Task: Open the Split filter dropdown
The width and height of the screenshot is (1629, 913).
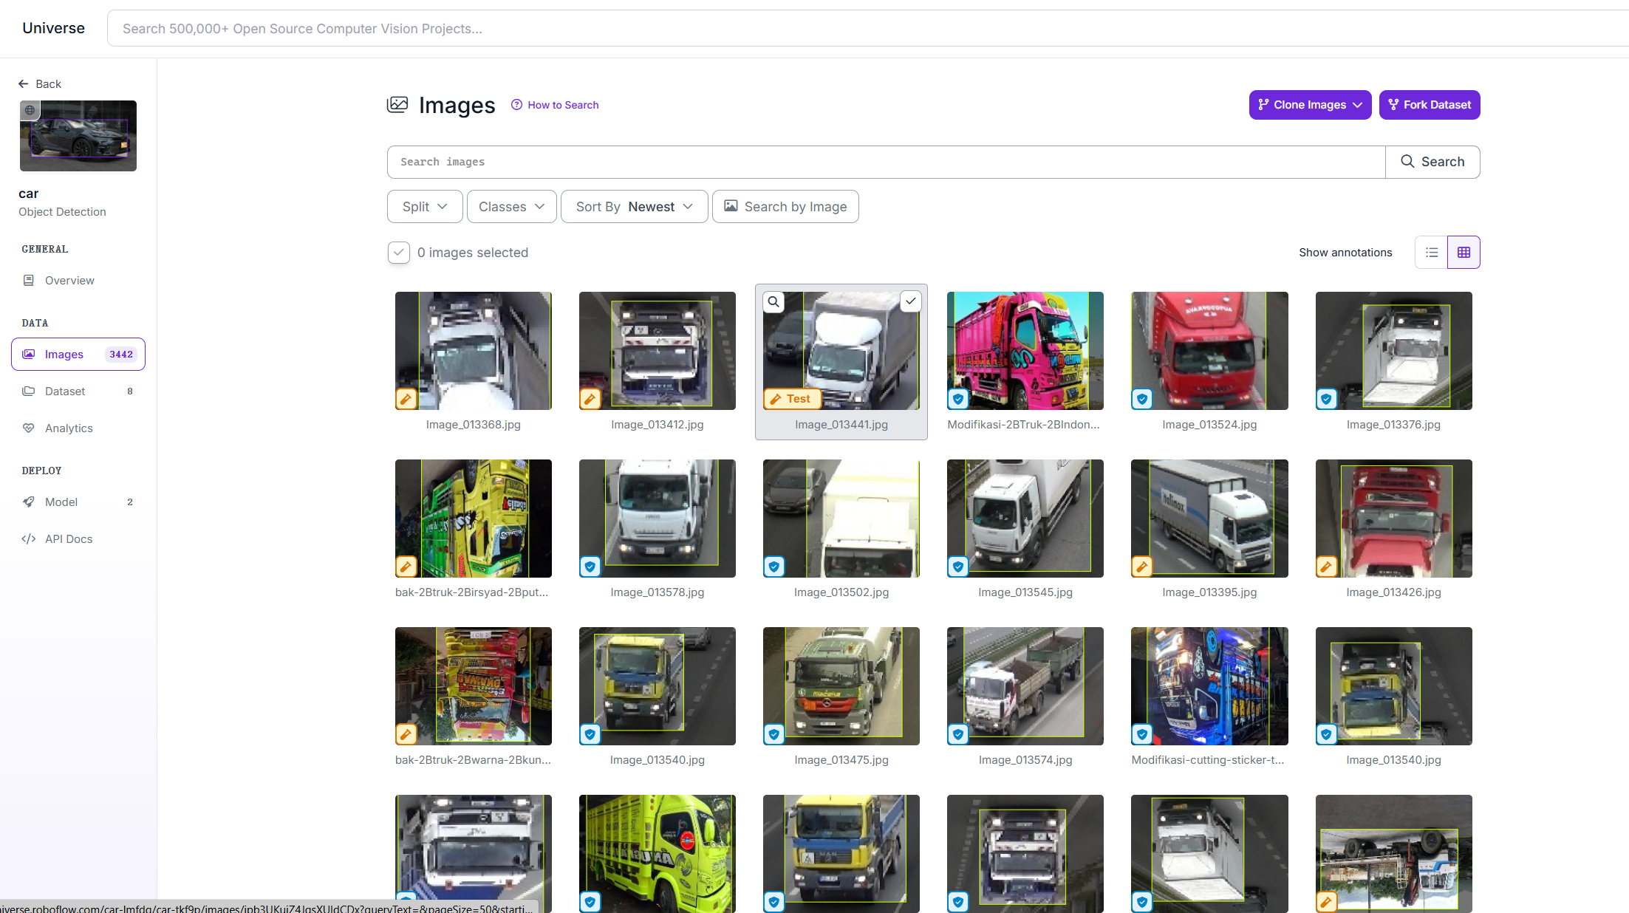Action: click(425, 207)
